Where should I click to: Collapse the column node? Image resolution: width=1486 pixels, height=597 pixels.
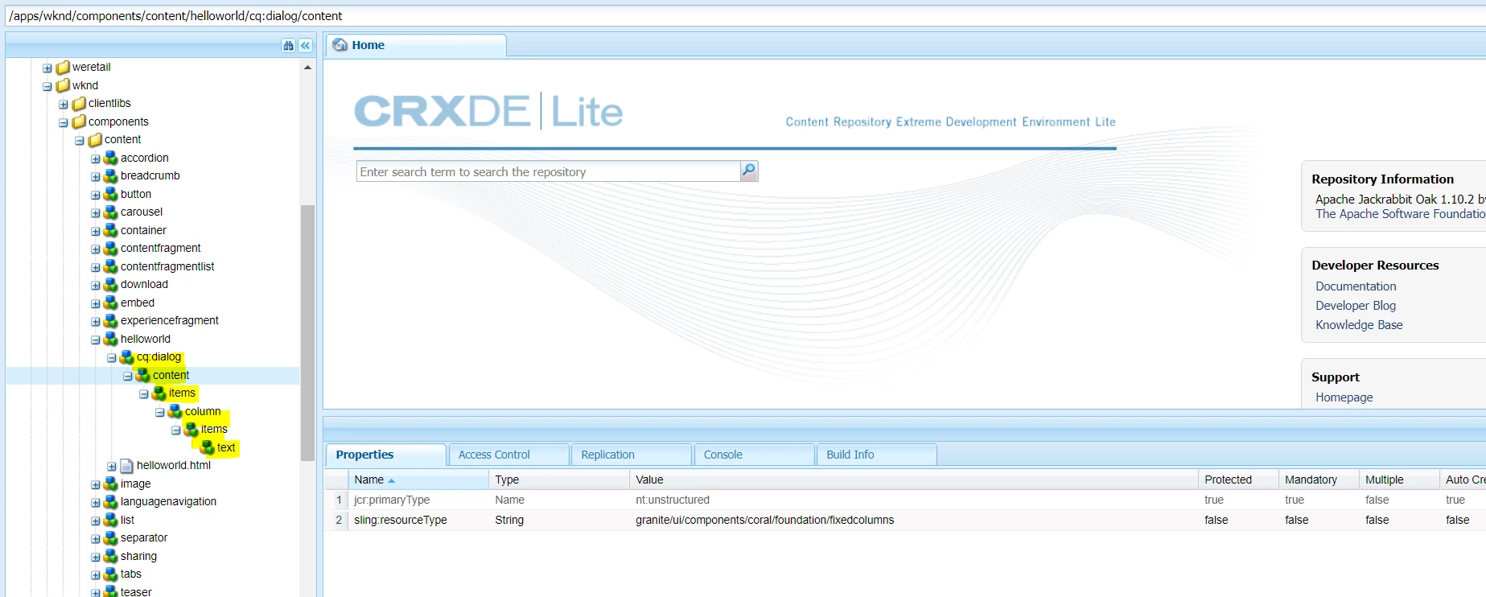pyautogui.click(x=160, y=412)
